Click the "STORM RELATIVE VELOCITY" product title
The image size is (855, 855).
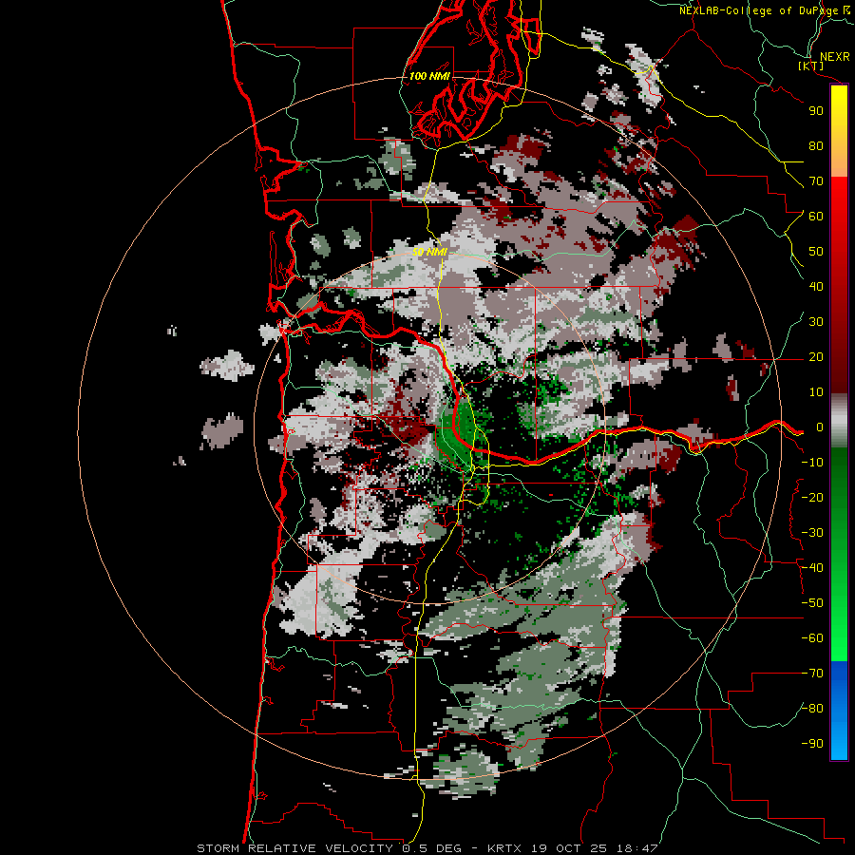tap(297, 848)
